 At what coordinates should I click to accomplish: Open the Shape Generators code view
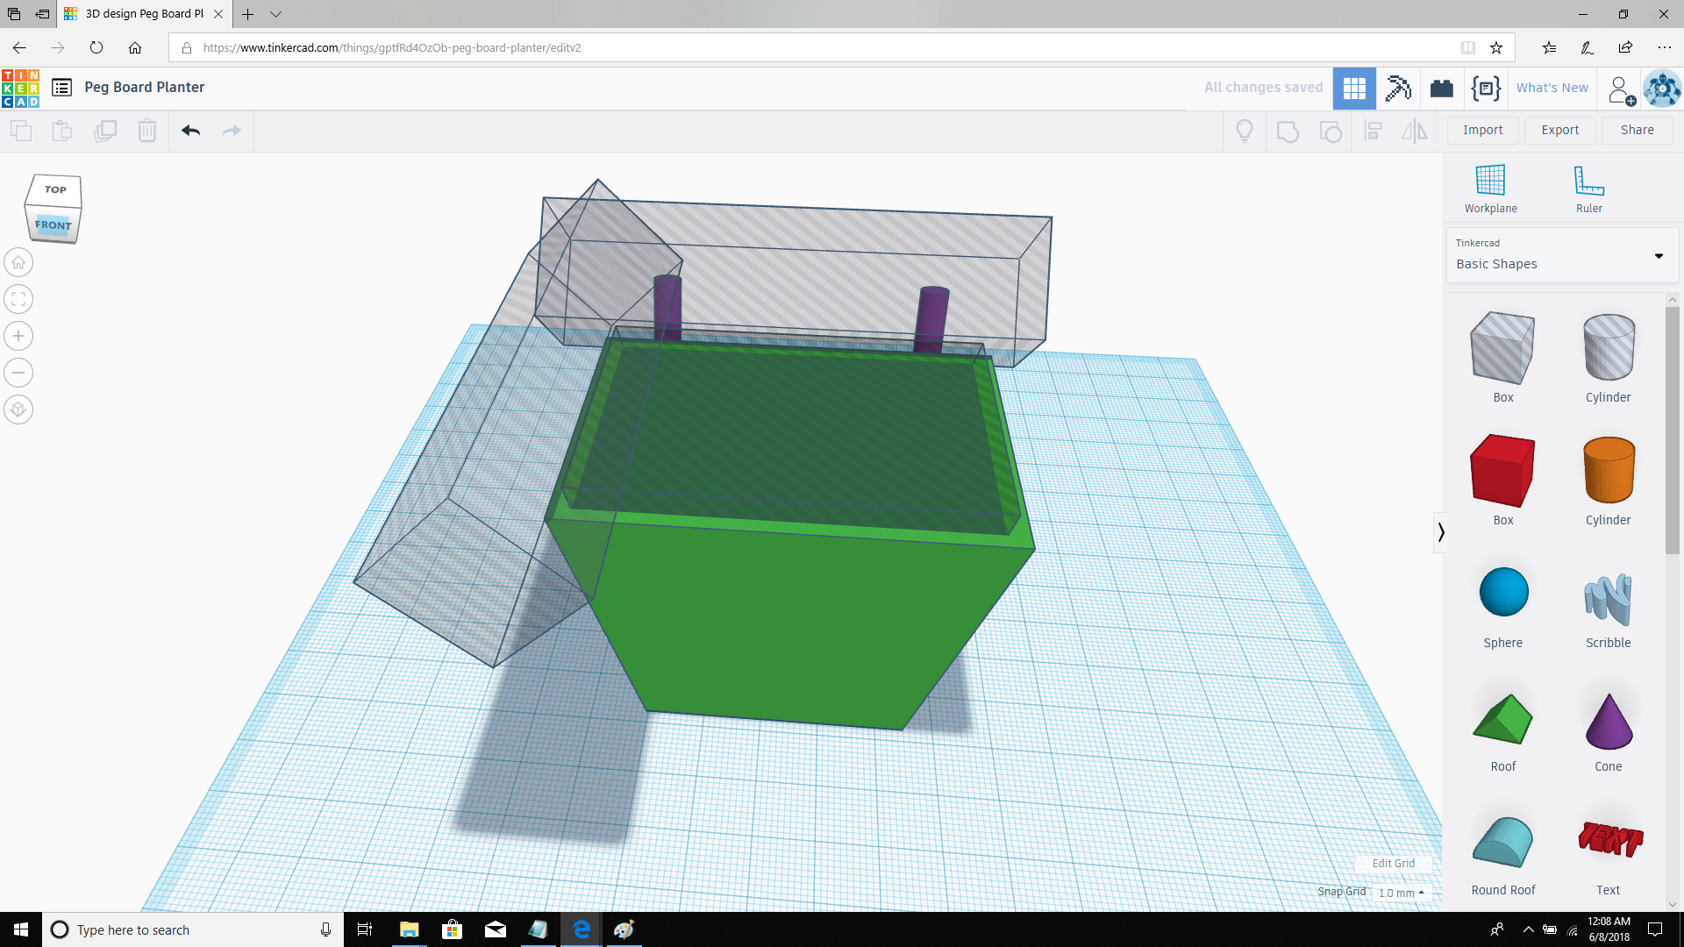1485,88
